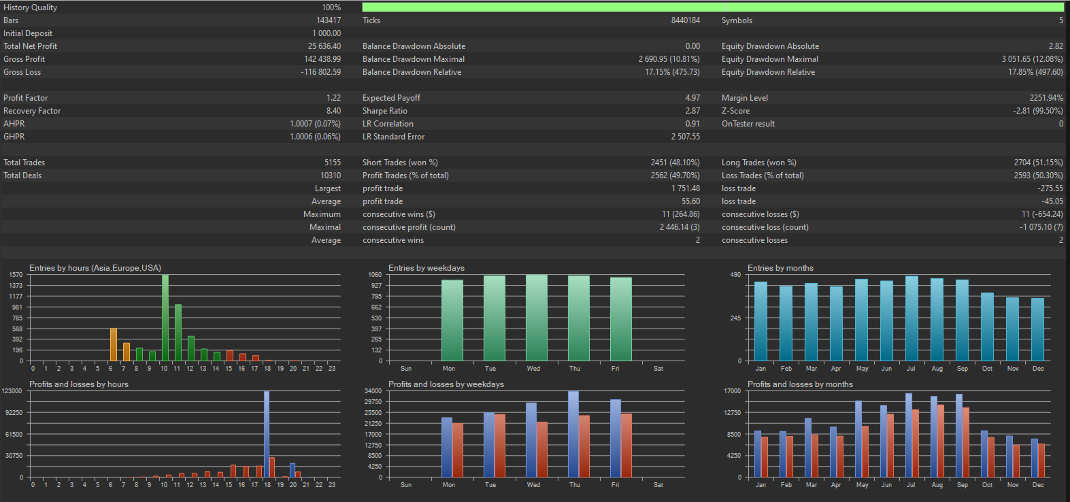The width and height of the screenshot is (1070, 502).
Task: Select the Wednesday bar in Entries by weekdays
Action: click(x=536, y=318)
